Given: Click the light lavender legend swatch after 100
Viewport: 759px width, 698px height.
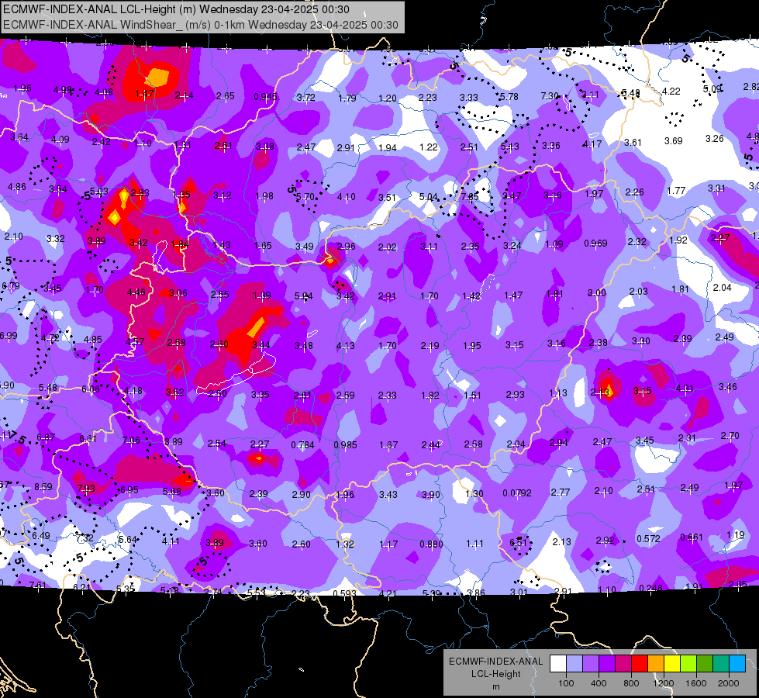Looking at the screenshot, I should [x=574, y=664].
